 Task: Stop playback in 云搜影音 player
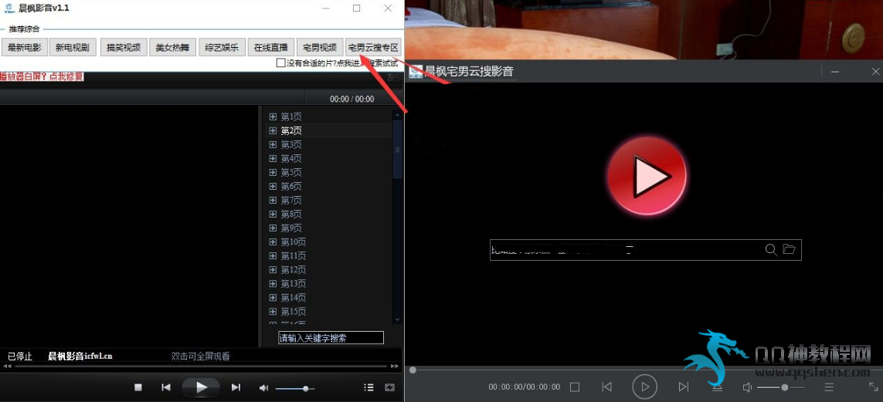[575, 387]
